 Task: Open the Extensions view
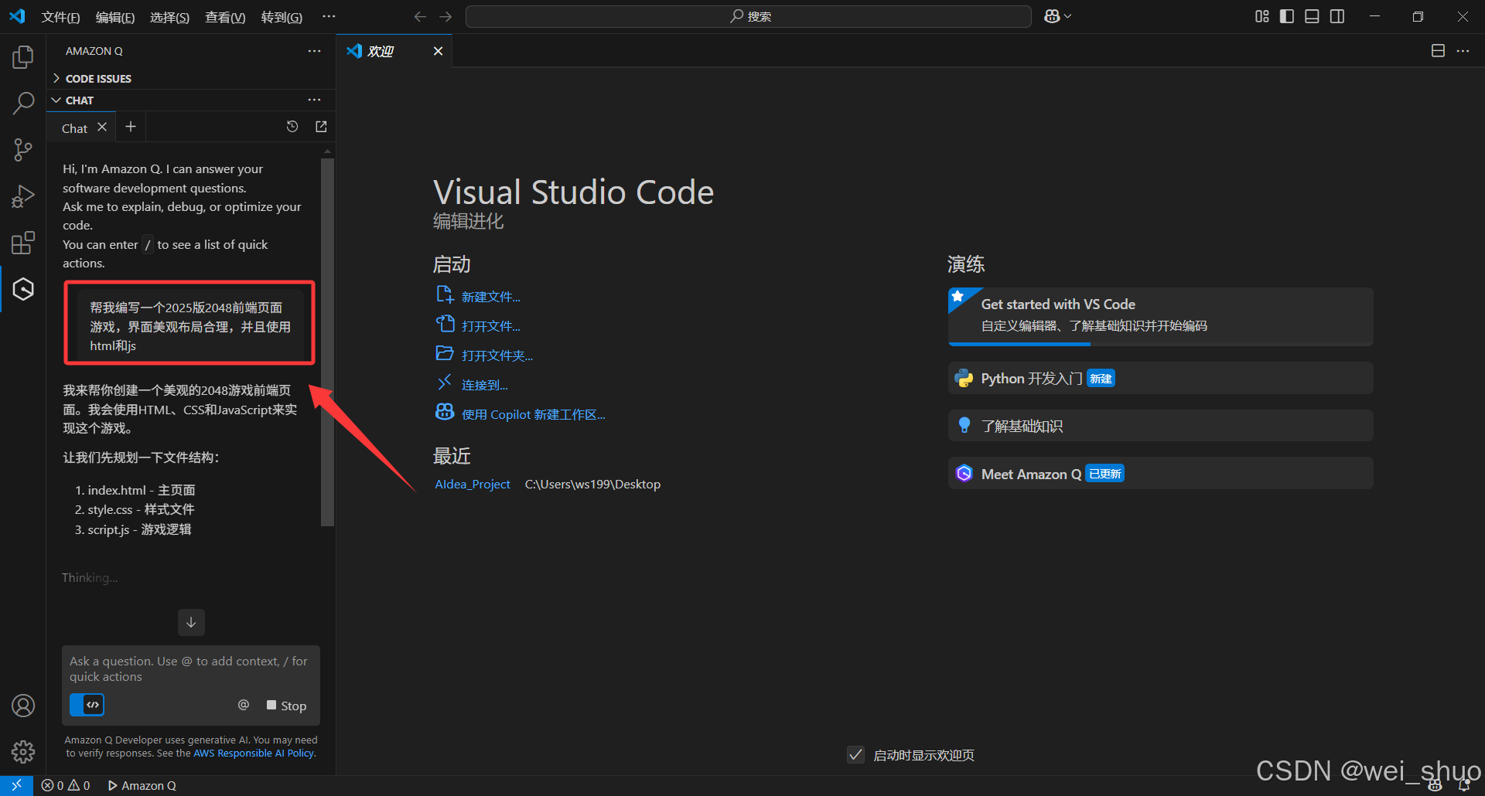point(23,243)
